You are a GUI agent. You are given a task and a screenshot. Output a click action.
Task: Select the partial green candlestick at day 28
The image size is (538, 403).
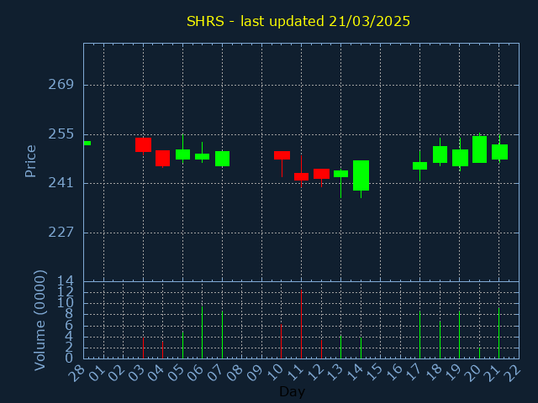coord(87,144)
